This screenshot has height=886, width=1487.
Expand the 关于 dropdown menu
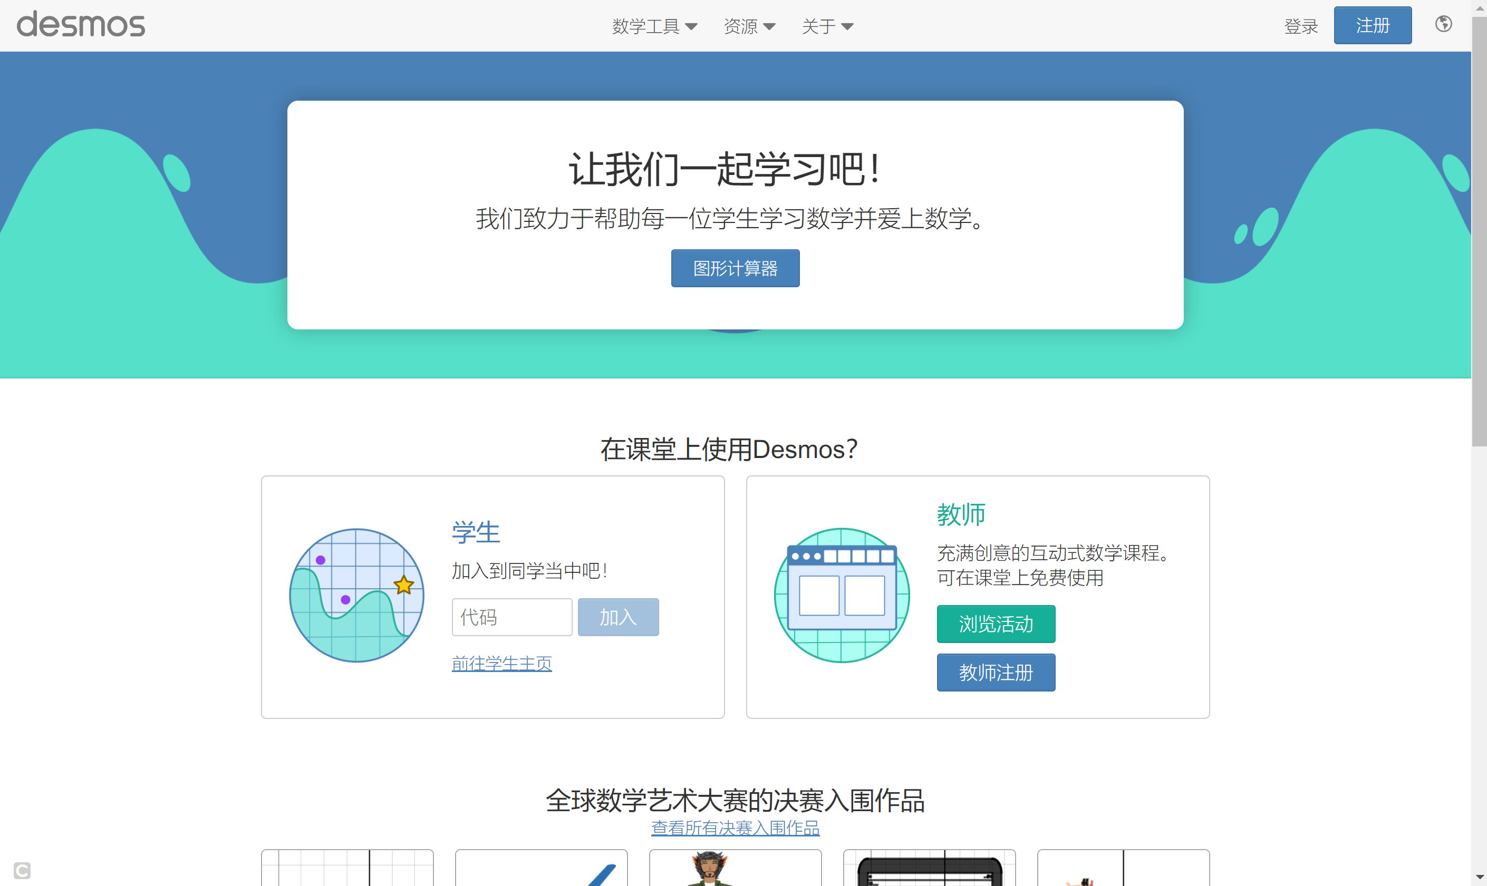click(827, 26)
